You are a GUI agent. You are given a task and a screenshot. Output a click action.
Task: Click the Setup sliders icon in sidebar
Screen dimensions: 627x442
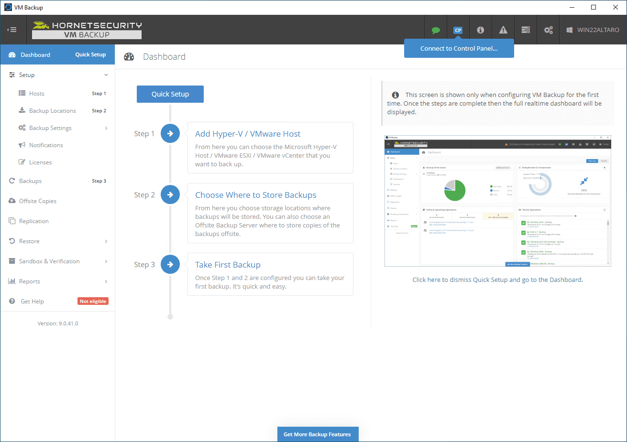pyautogui.click(x=12, y=75)
